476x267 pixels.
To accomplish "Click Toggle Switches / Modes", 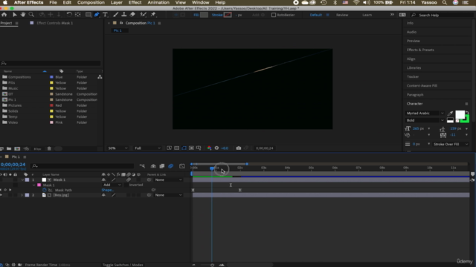I will (123, 265).
